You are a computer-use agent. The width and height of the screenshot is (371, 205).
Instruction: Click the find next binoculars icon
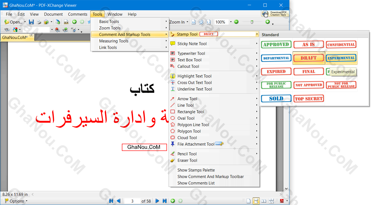[65, 30]
